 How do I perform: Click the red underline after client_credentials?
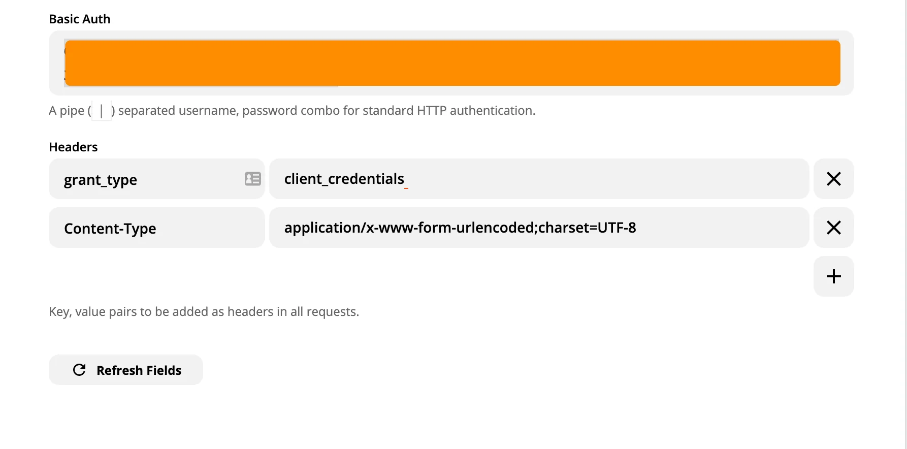406,188
